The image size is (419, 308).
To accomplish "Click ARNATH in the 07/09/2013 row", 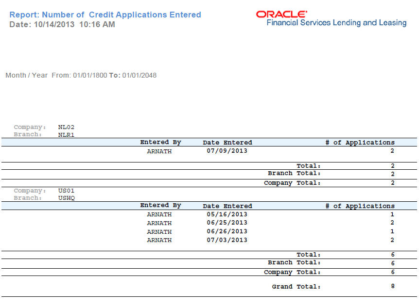I will pos(159,151).
